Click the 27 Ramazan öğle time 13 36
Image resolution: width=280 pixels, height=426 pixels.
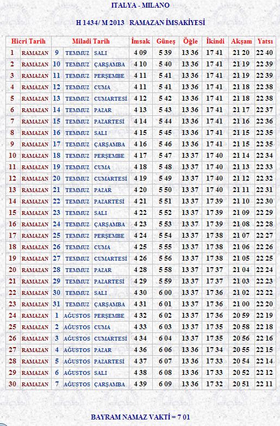click(x=190, y=350)
